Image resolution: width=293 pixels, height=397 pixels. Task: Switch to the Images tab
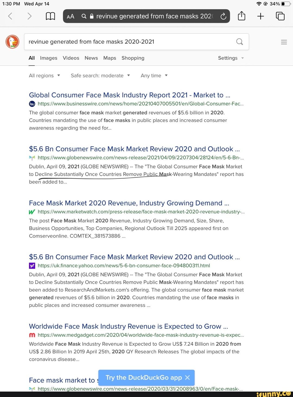pyautogui.click(x=49, y=58)
